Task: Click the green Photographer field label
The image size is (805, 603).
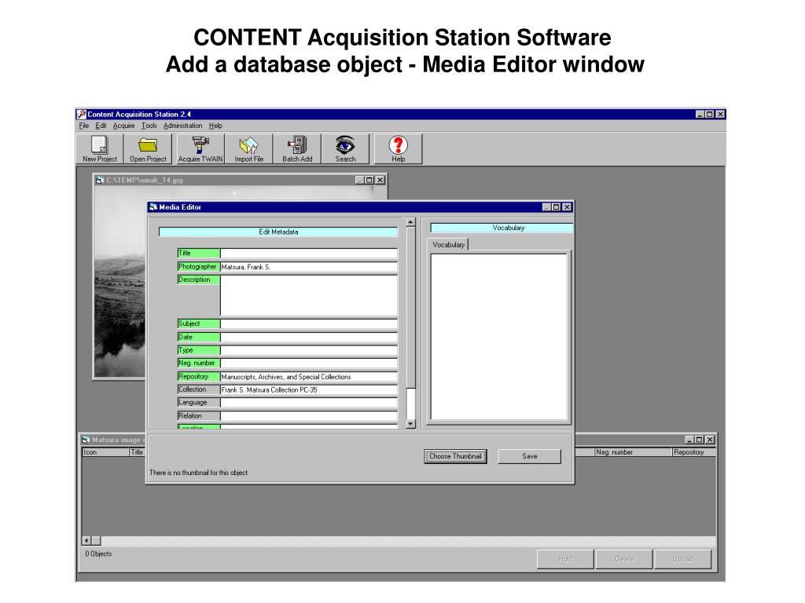Action: pyautogui.click(x=199, y=267)
